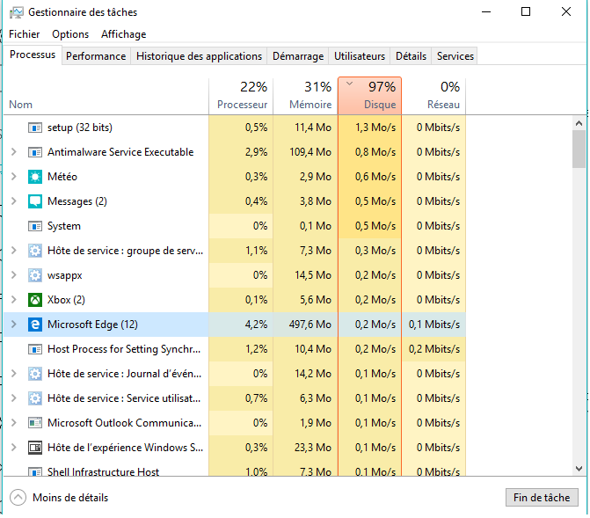Sort by the Processeur column header
Image resolution: width=590 pixels, height=518 pixels.
(241, 97)
